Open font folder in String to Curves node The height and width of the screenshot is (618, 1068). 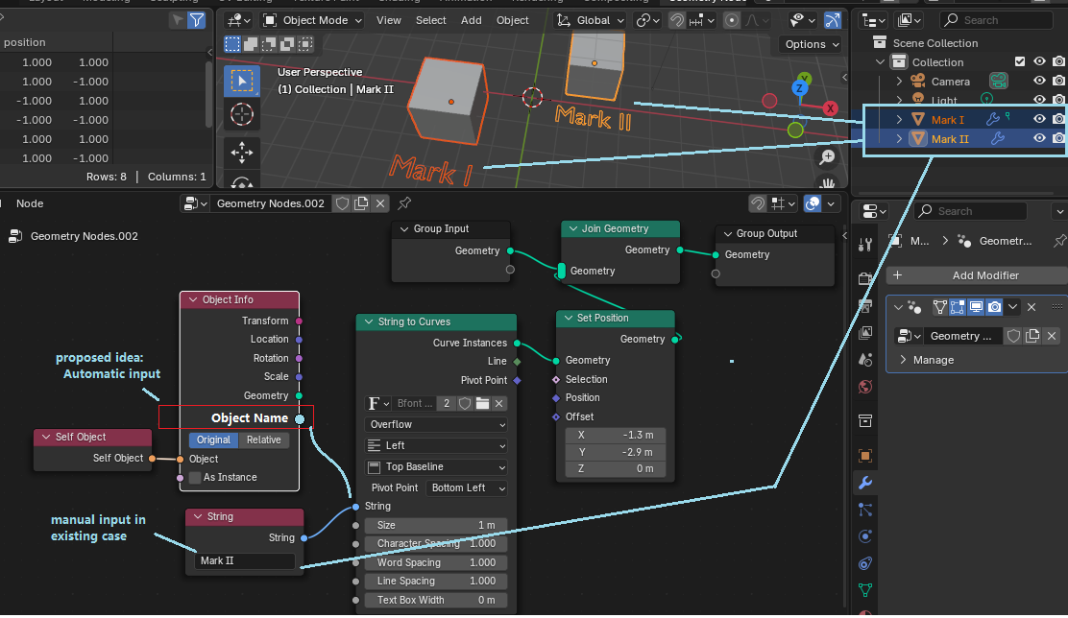click(x=482, y=404)
